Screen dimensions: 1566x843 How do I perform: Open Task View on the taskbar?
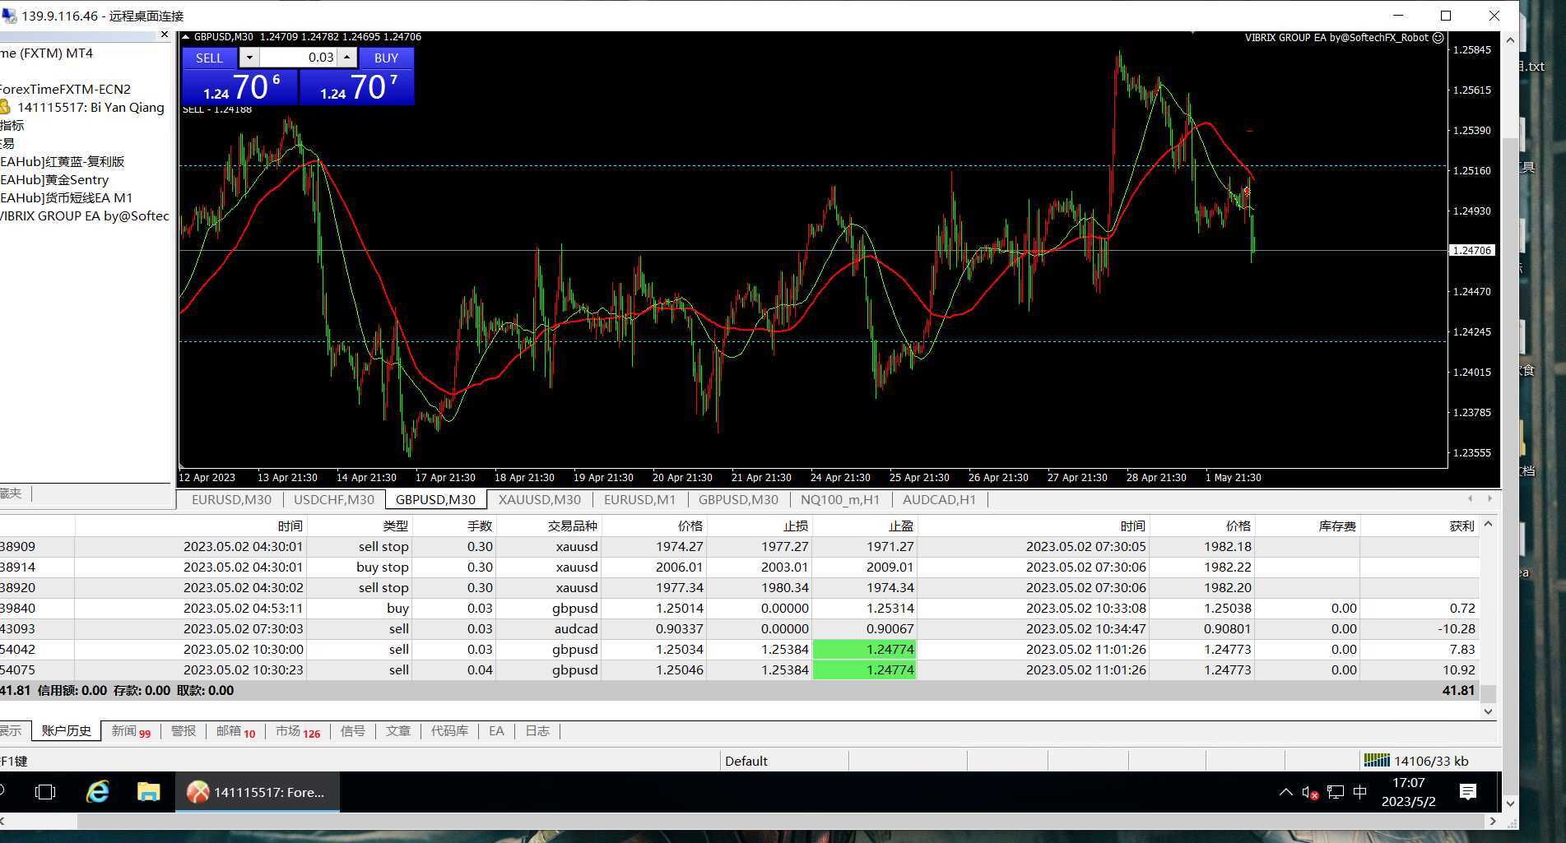pyautogui.click(x=45, y=792)
